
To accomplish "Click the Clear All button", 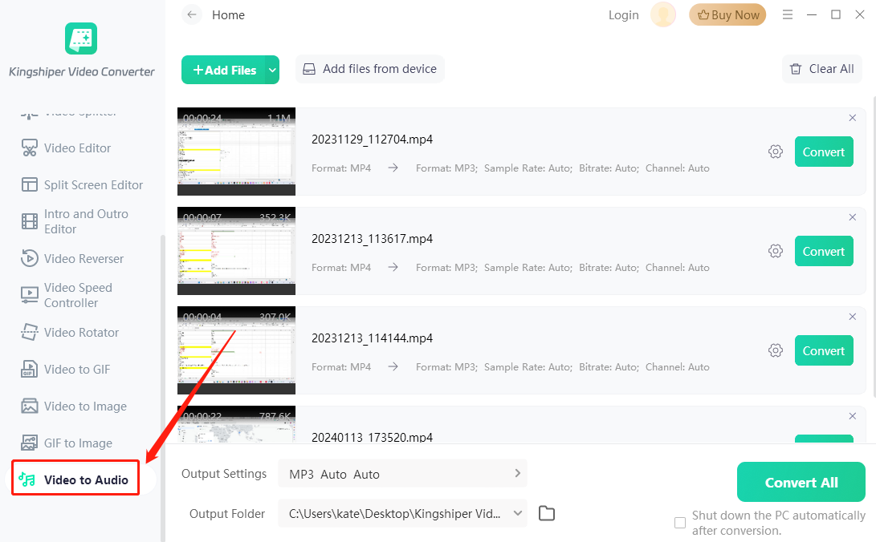I will tap(822, 69).
